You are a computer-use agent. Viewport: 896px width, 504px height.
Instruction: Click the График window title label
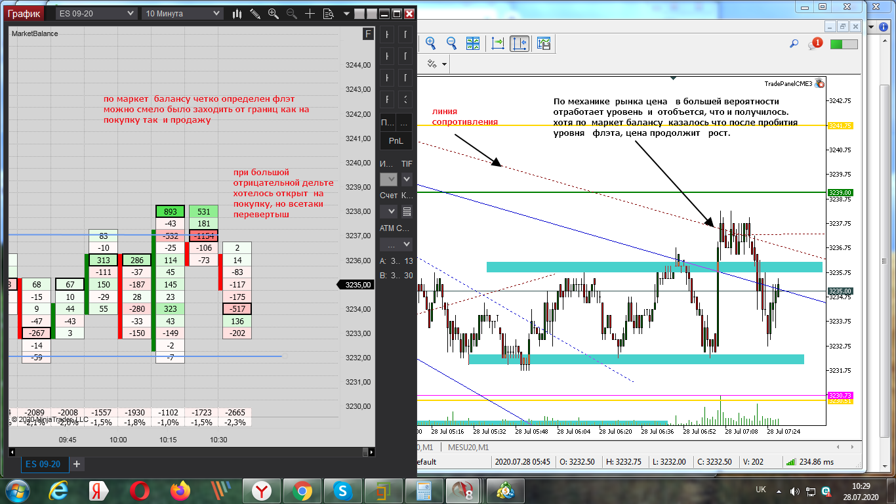point(25,13)
